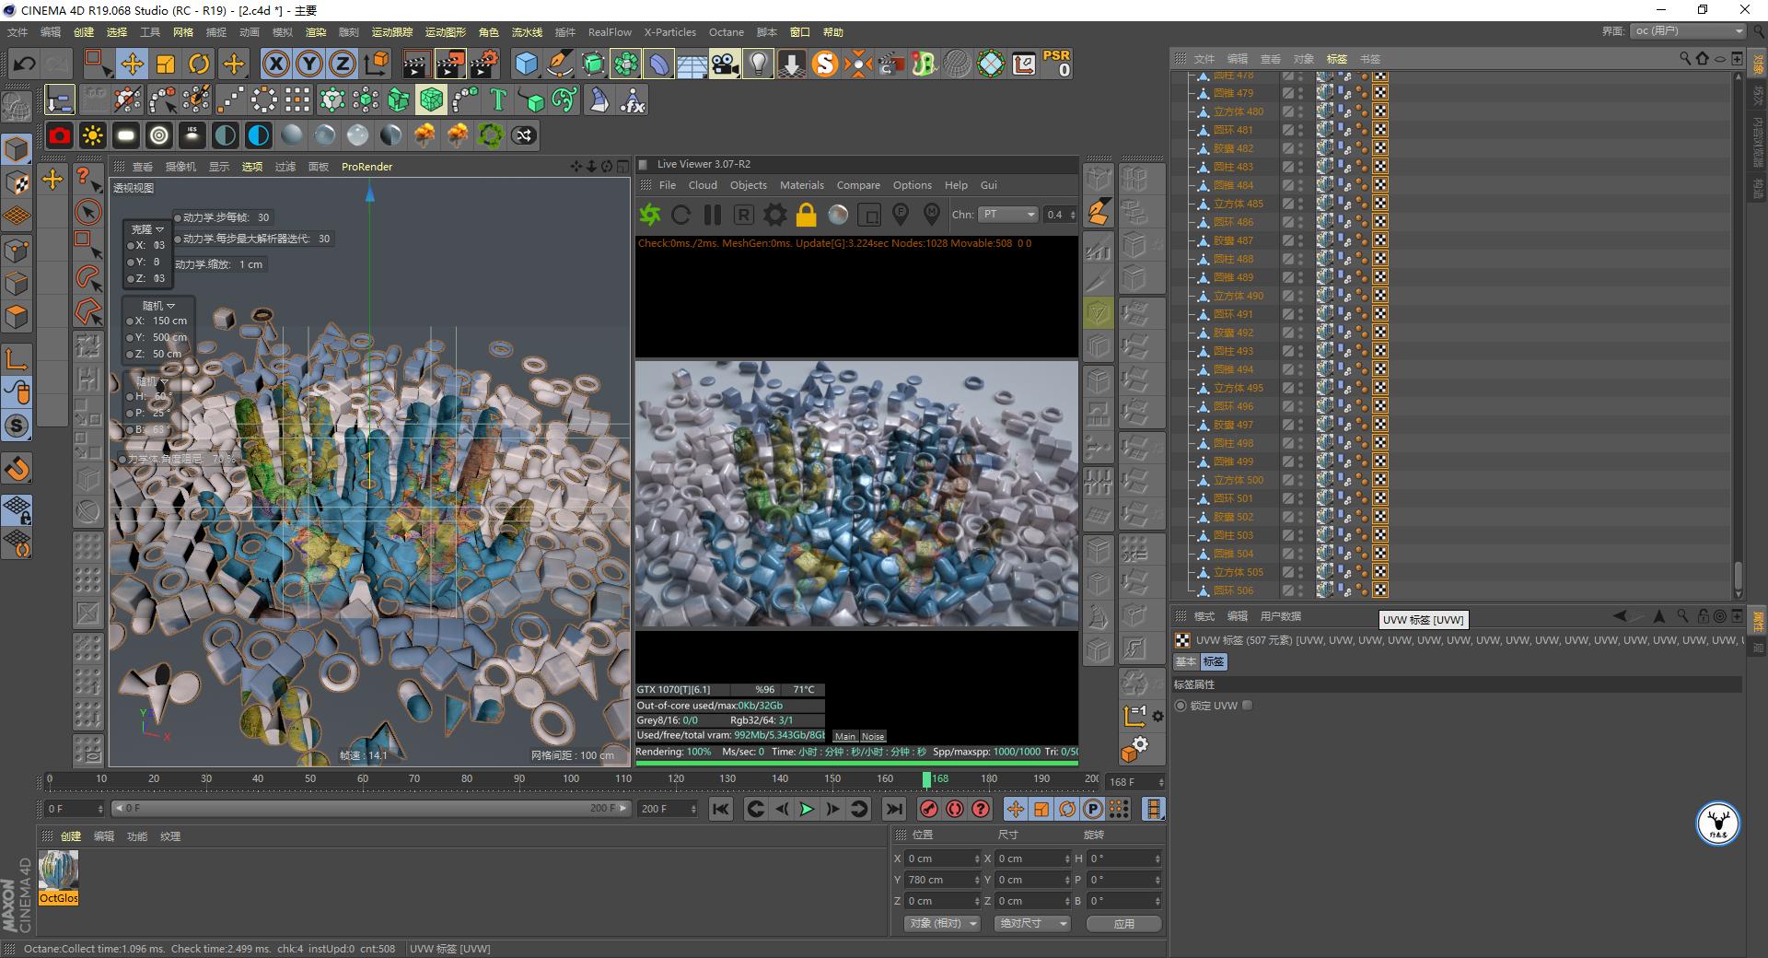Toggle the Z-axis lock icon
The image size is (1768, 958).
tap(341, 64)
